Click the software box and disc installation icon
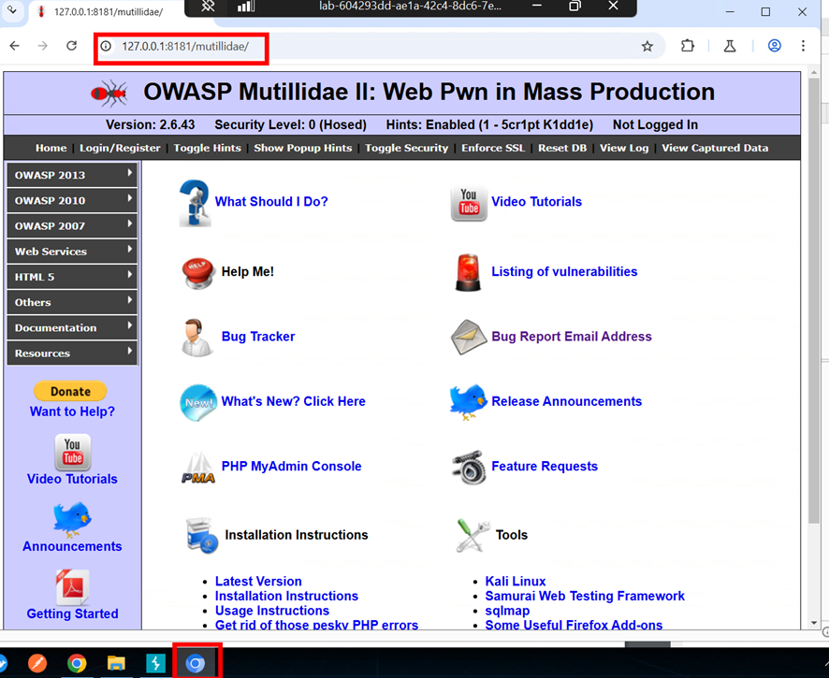829x678 pixels. [201, 535]
